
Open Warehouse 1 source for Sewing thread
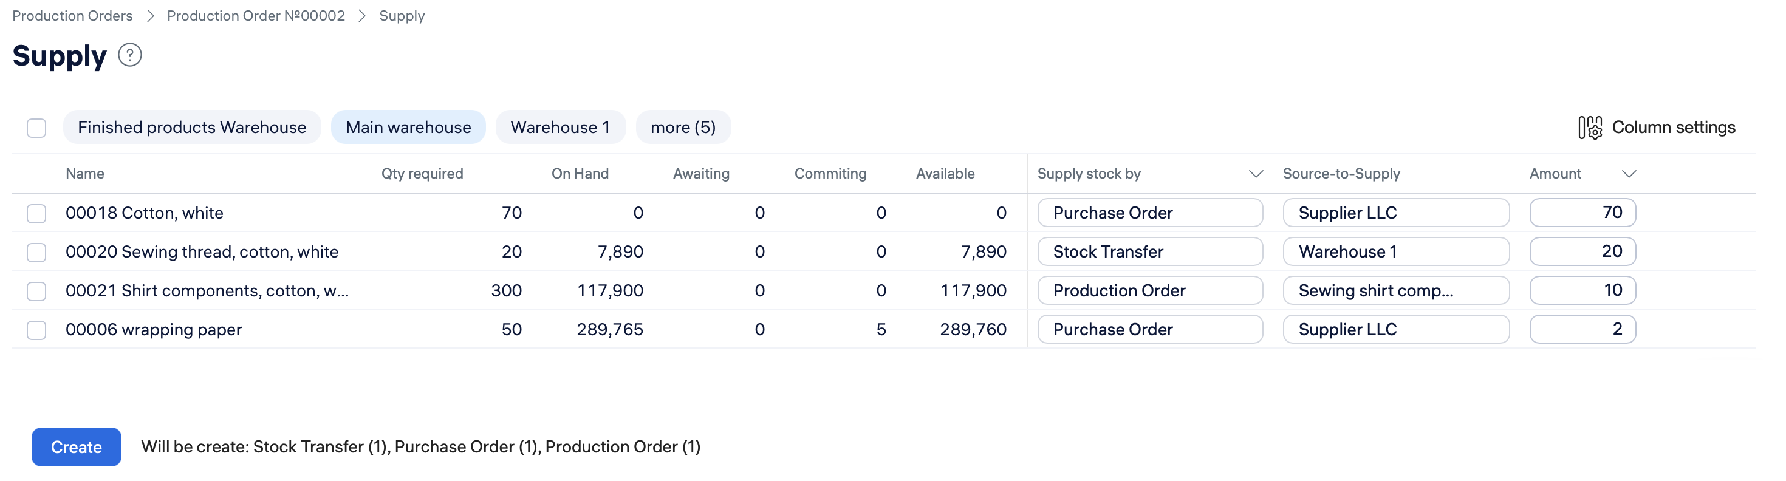(x=1395, y=251)
